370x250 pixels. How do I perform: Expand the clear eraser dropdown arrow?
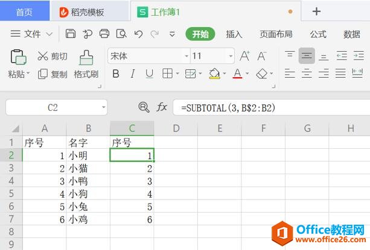(272, 73)
